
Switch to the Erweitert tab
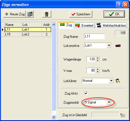(84, 26)
